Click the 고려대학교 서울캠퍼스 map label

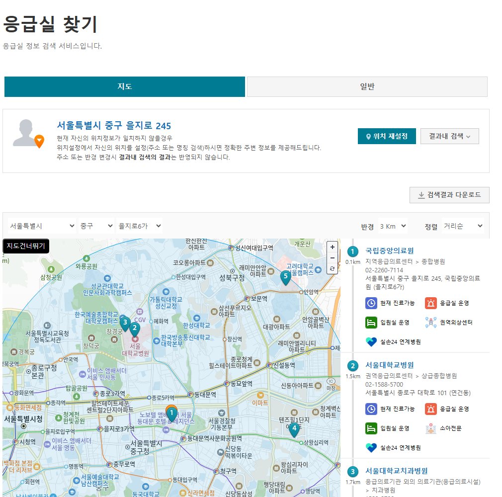click(300, 269)
